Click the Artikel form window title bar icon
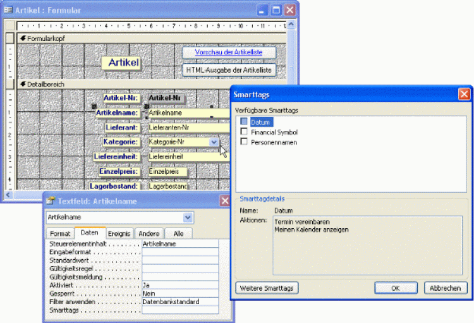Viewport: 474px width, 323px height. tap(8, 10)
